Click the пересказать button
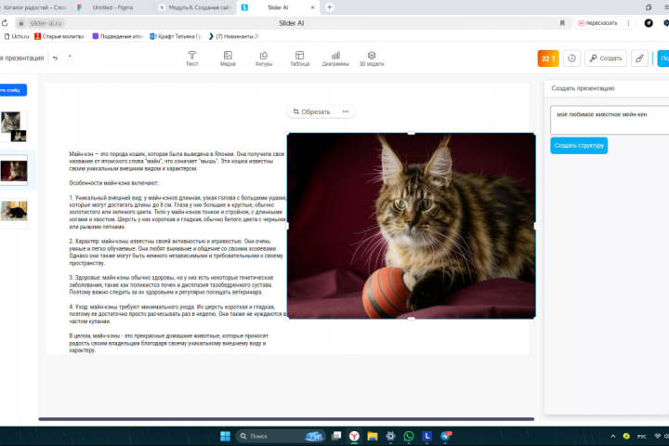The width and height of the screenshot is (669, 446). [x=597, y=23]
